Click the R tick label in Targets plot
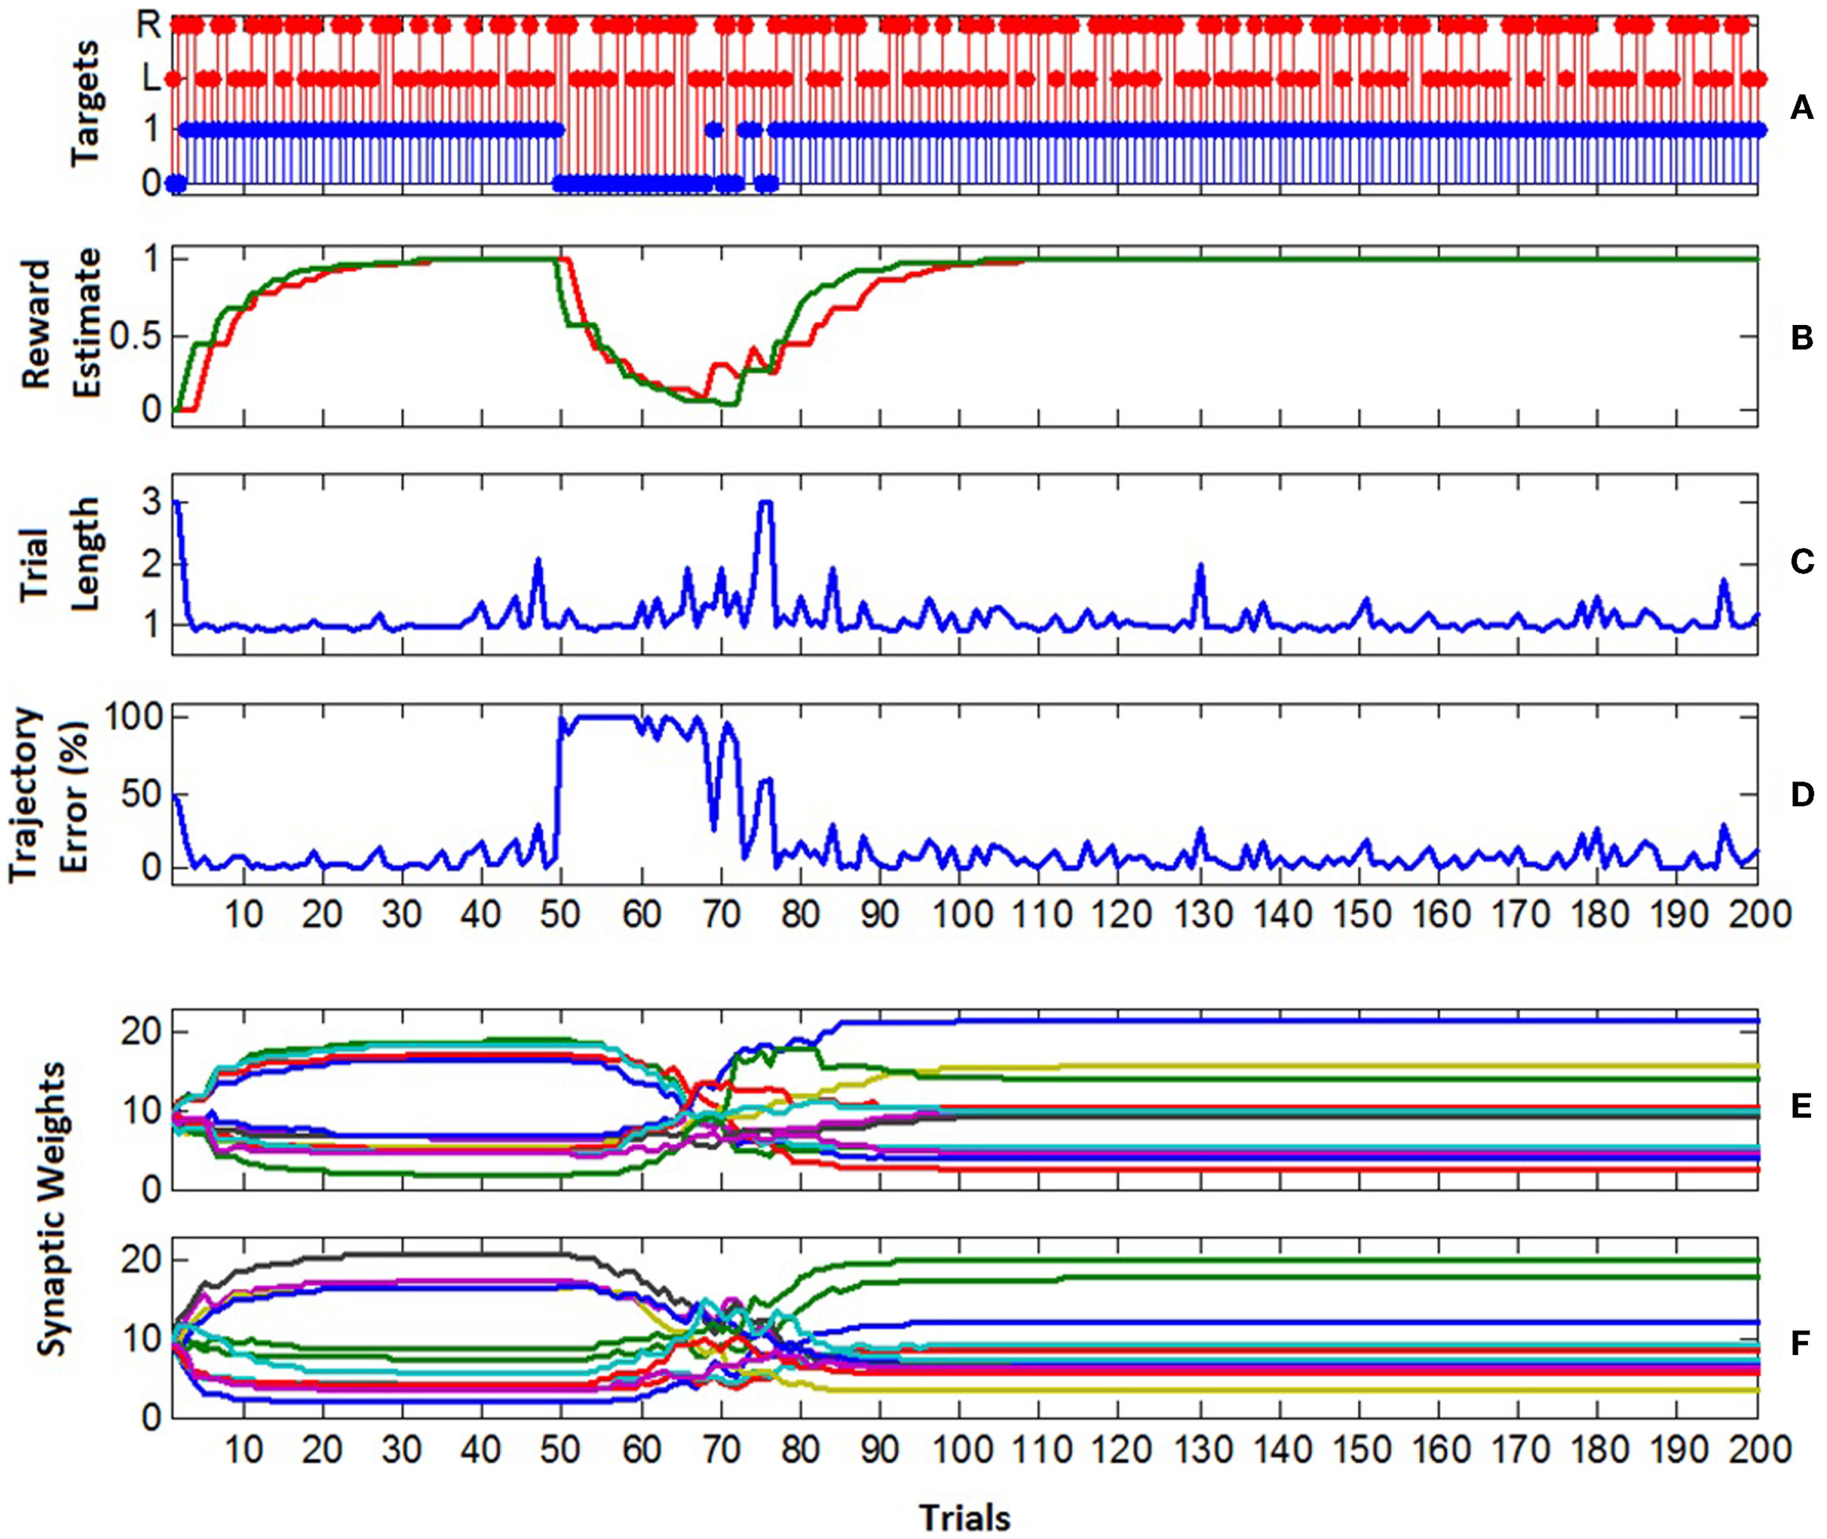 150,24
